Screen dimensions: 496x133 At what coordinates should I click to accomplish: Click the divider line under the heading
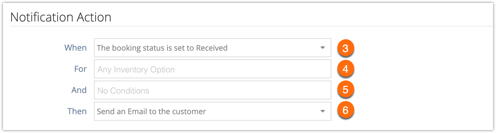pyautogui.click(x=252, y=26)
